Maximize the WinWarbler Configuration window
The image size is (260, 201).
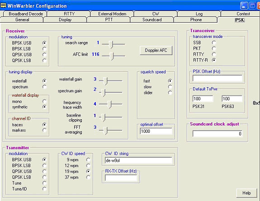pos(252,6)
